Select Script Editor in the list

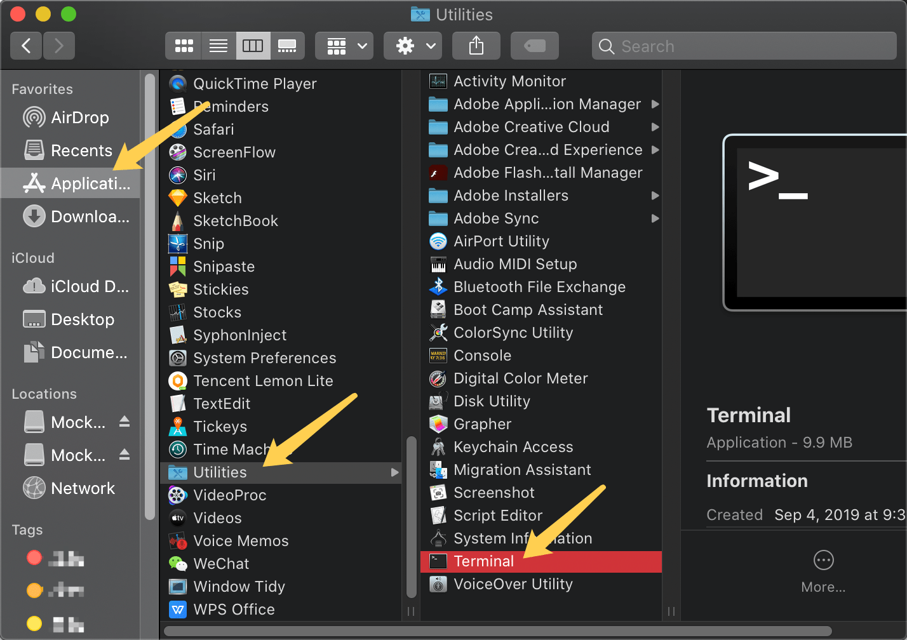541,516
